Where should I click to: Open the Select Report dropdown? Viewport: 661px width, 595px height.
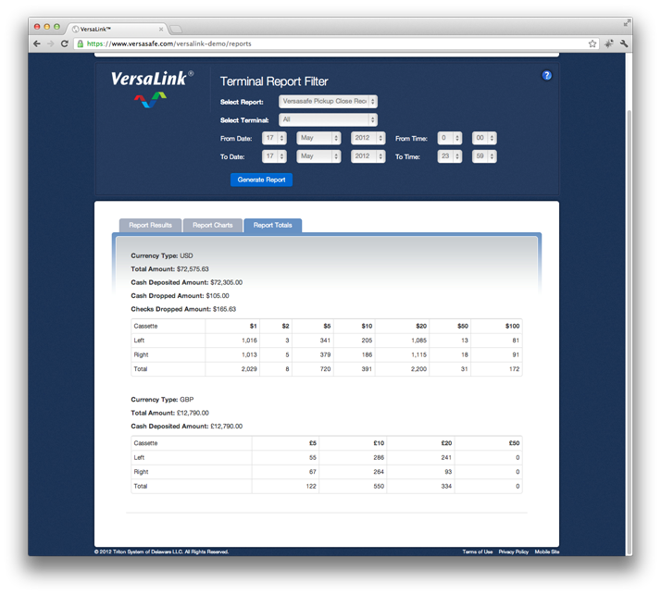tap(328, 101)
